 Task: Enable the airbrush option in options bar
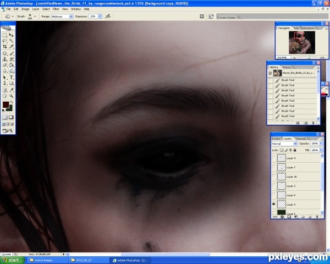click(x=108, y=16)
